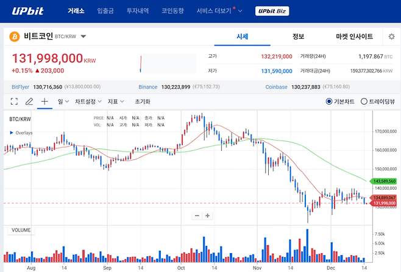Open the 지표 indicators dropdown
The width and height of the screenshot is (401, 272).
click(116, 102)
